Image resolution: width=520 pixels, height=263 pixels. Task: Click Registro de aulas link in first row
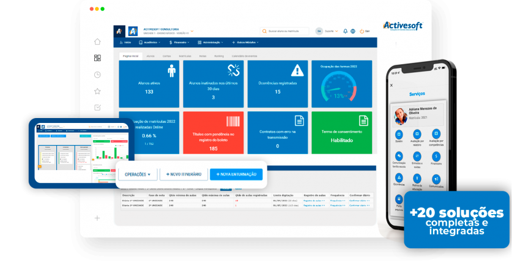[x=314, y=201]
